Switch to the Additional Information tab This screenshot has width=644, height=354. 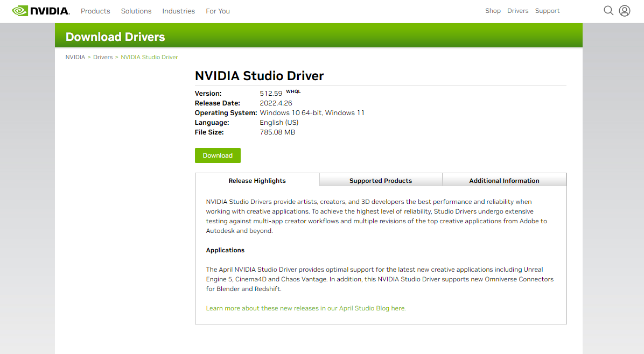505,180
